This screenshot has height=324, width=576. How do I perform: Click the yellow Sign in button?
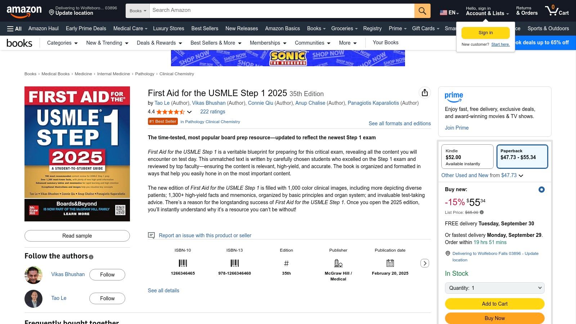click(x=486, y=33)
